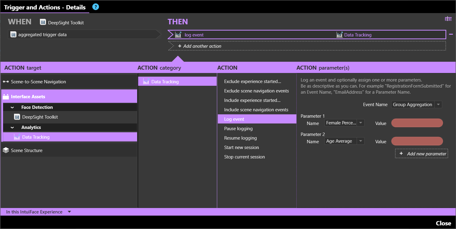Open the Parameter 1 Name dropdown arrow
The width and height of the screenshot is (456, 229).
point(360,123)
